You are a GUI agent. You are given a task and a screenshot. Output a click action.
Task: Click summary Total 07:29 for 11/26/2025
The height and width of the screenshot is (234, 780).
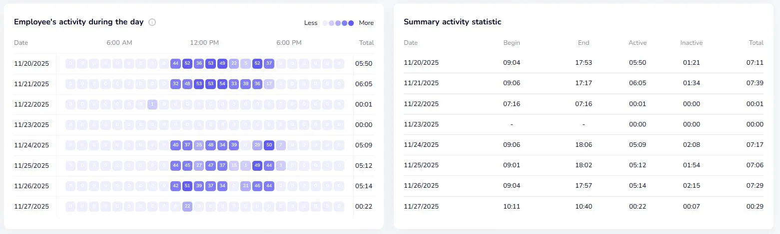pos(755,186)
